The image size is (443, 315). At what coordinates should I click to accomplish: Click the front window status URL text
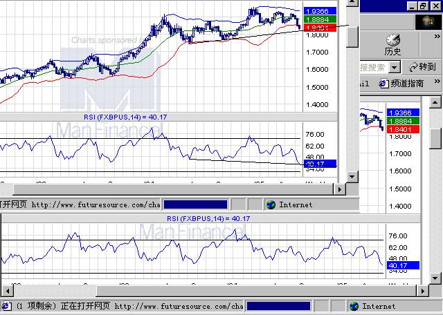96,204
